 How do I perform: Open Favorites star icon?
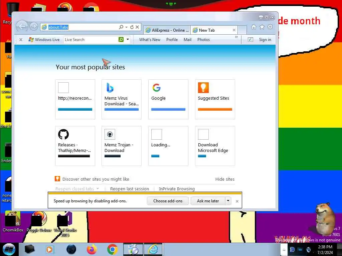(262, 27)
